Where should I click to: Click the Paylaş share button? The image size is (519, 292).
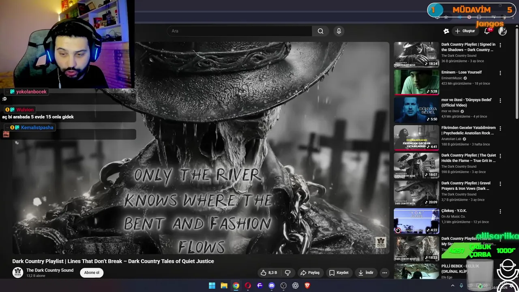pos(310,273)
